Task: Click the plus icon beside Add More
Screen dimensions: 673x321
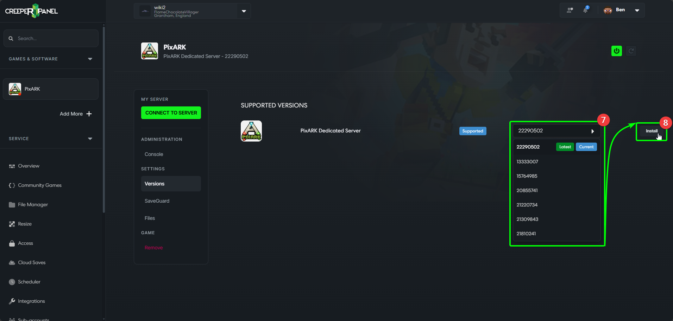Action: click(x=89, y=114)
